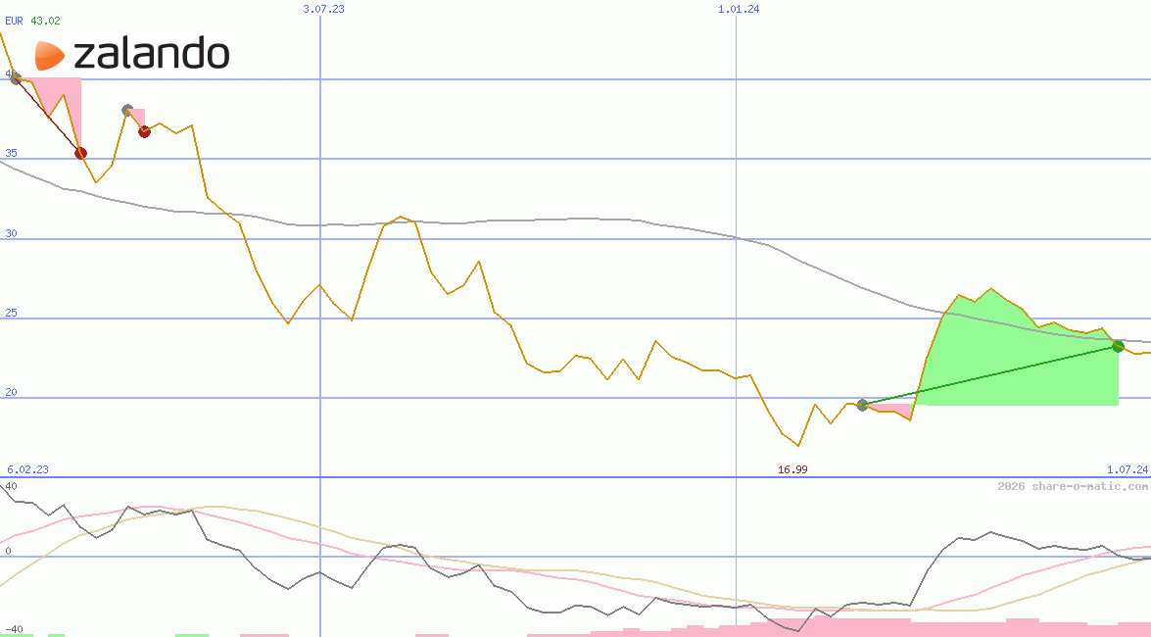1151x637 pixels.
Task: Select the gray buy marker near 20 EUR
Action: point(862,405)
